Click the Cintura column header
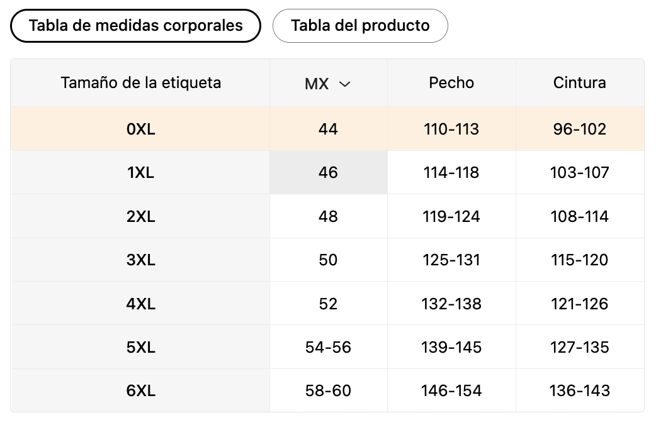 [579, 82]
